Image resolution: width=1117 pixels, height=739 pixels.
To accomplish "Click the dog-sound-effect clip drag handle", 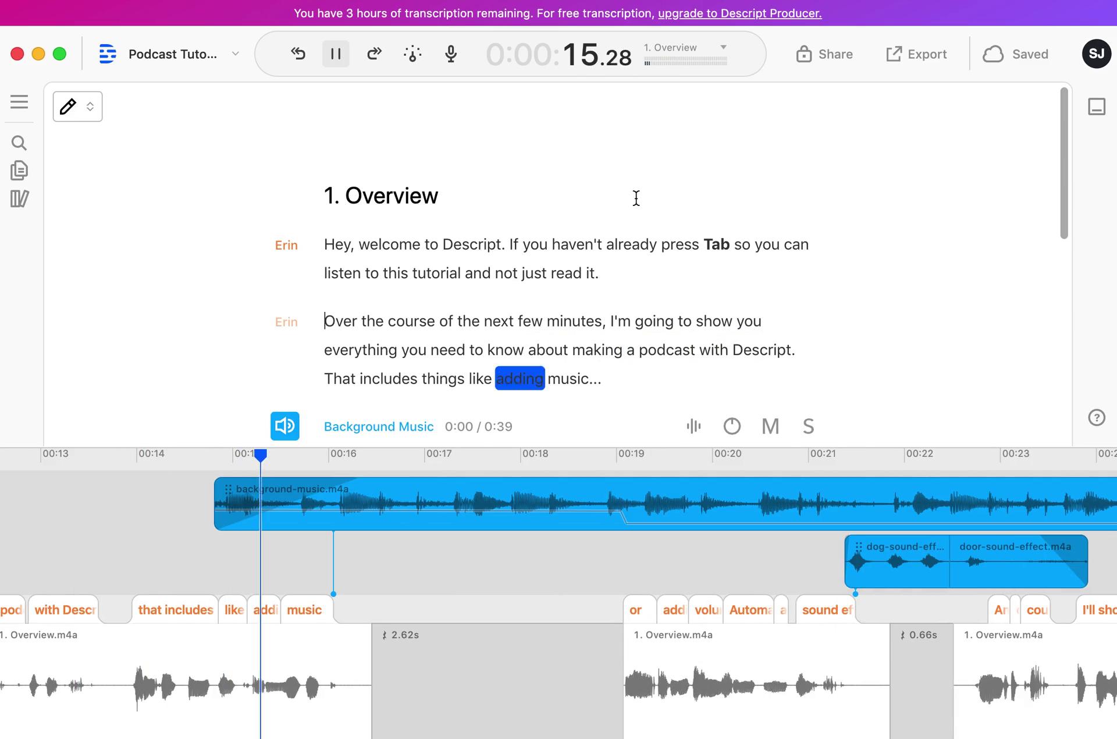I will click(x=859, y=547).
